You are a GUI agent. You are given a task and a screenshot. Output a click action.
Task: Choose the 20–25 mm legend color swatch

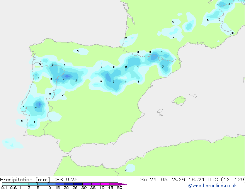[69, 184]
